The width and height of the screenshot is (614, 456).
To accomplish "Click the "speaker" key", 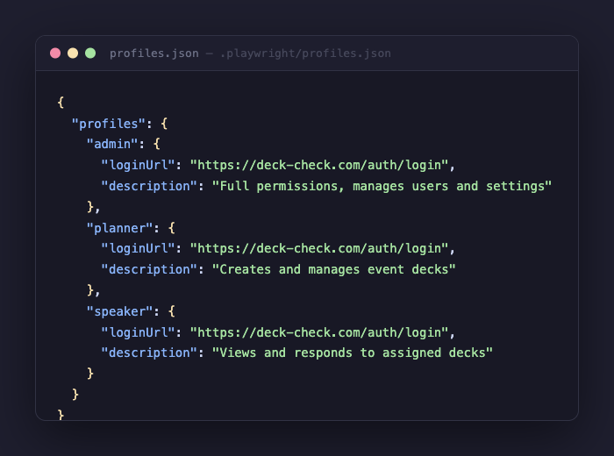I will pos(119,311).
